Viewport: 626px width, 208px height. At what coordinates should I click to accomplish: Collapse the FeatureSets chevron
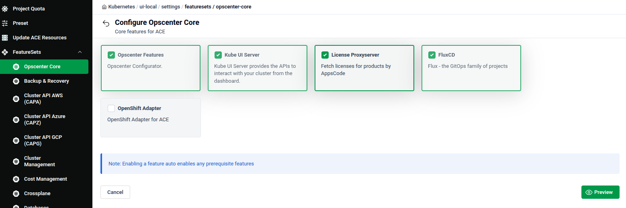[80, 52]
